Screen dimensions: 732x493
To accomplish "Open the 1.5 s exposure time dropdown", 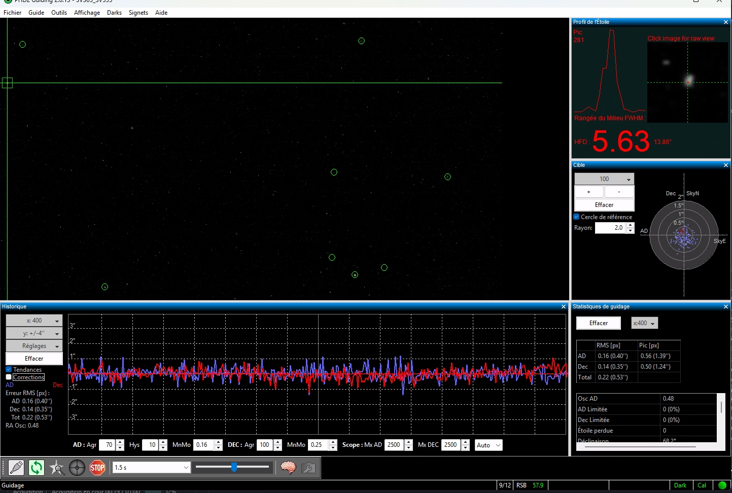I will point(152,468).
